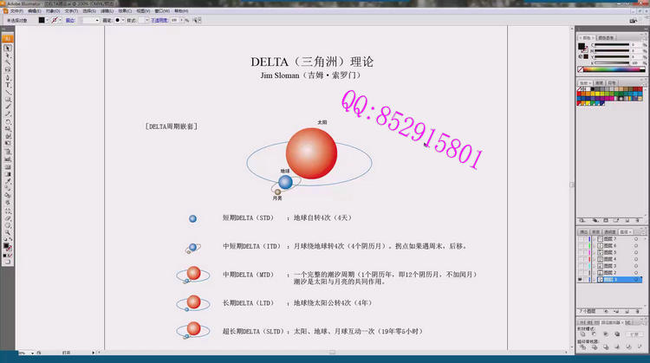Click the 描边 stroke link in control bar
650x363 pixels.
tap(69, 19)
